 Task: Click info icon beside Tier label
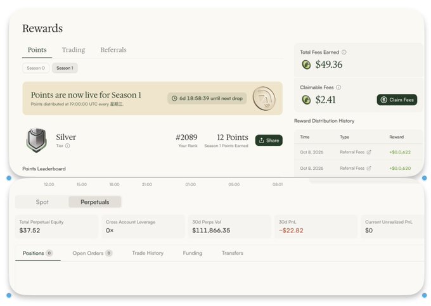(x=67, y=146)
